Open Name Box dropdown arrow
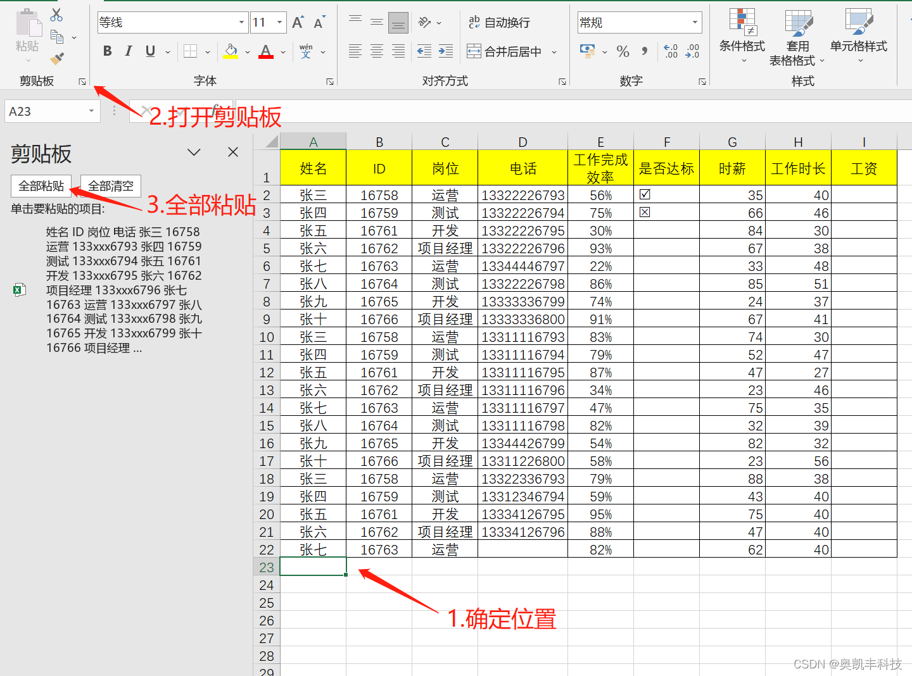Screen dimensions: 912x676 (x=91, y=111)
